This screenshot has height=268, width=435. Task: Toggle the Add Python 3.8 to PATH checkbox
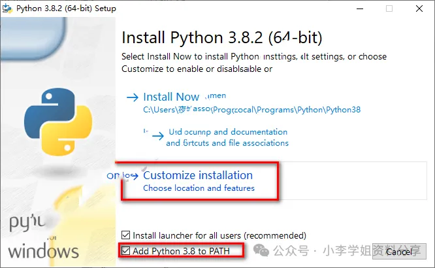click(126, 251)
